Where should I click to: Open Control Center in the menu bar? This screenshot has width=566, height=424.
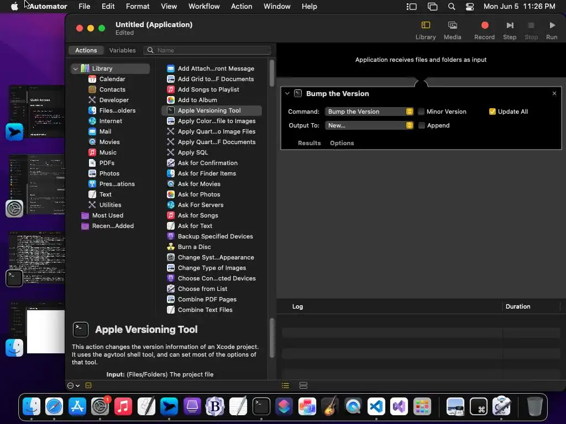tap(470, 6)
